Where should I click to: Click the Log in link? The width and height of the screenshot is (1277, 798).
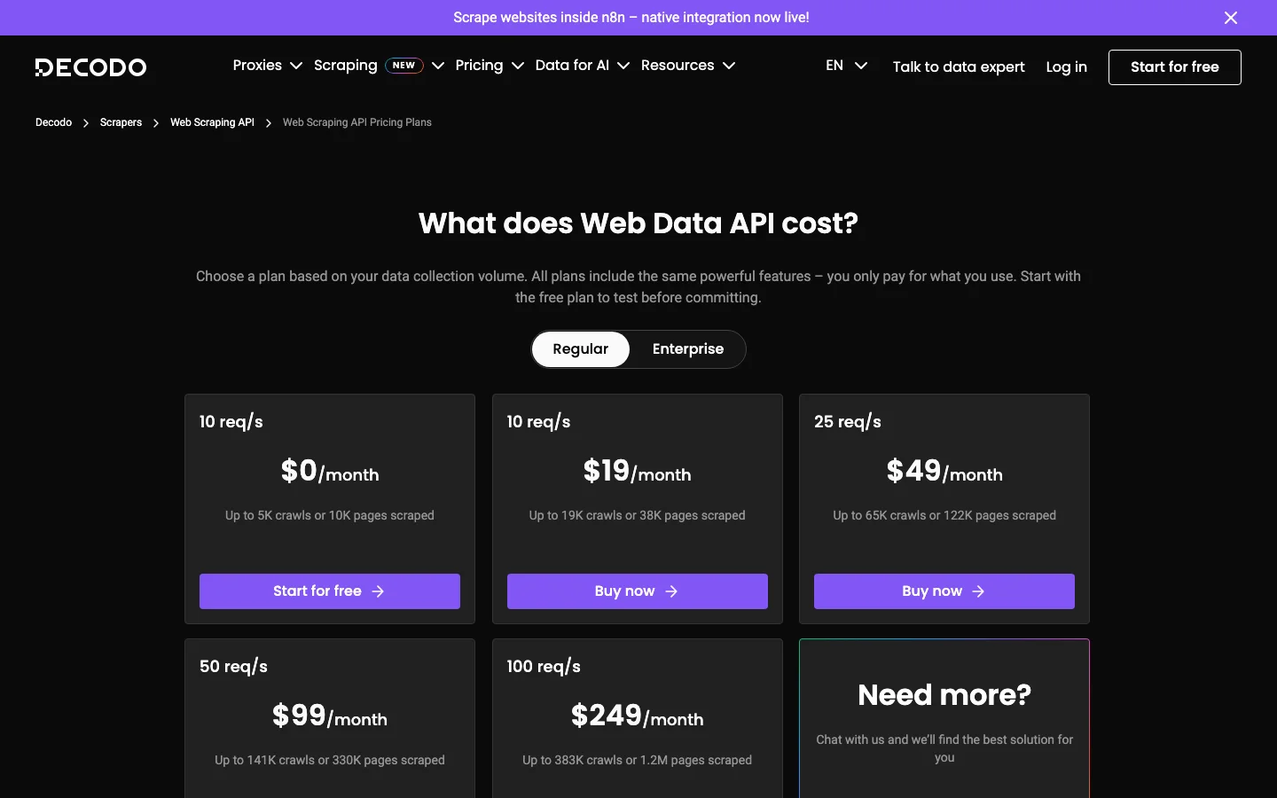point(1067,67)
